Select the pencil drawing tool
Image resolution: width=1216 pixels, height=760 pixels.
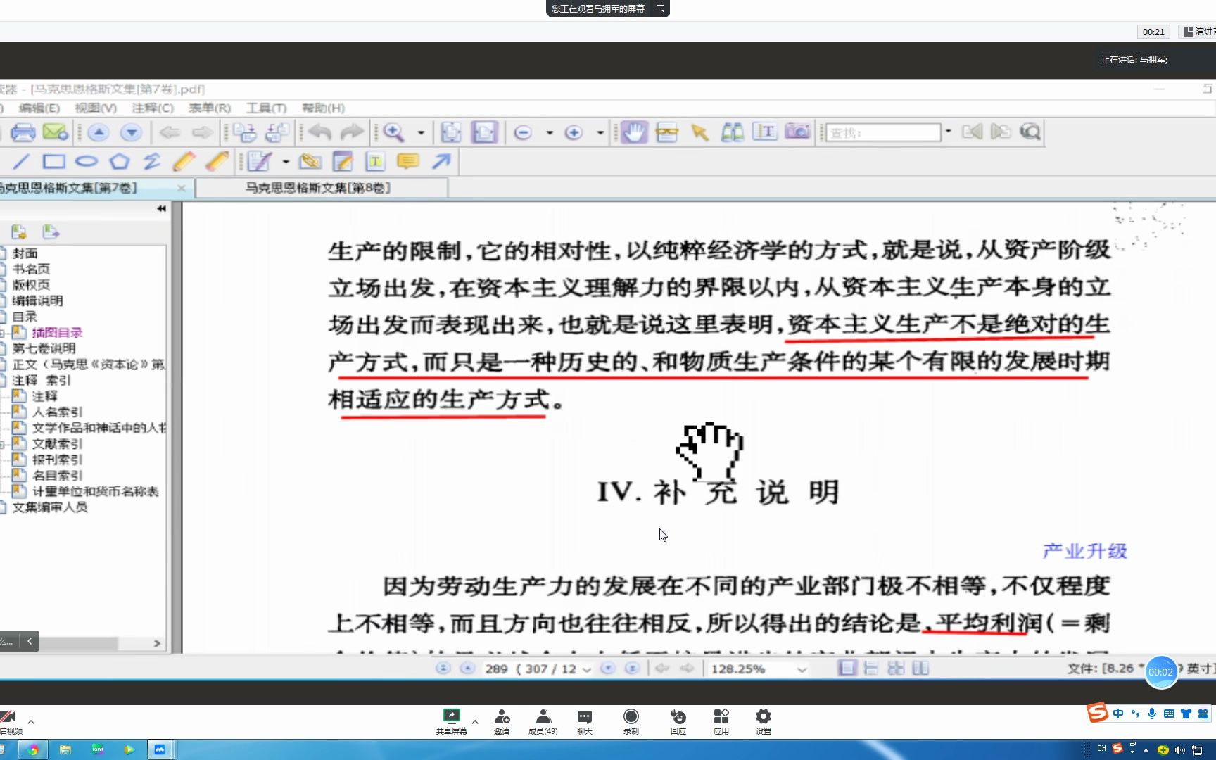[x=184, y=162]
